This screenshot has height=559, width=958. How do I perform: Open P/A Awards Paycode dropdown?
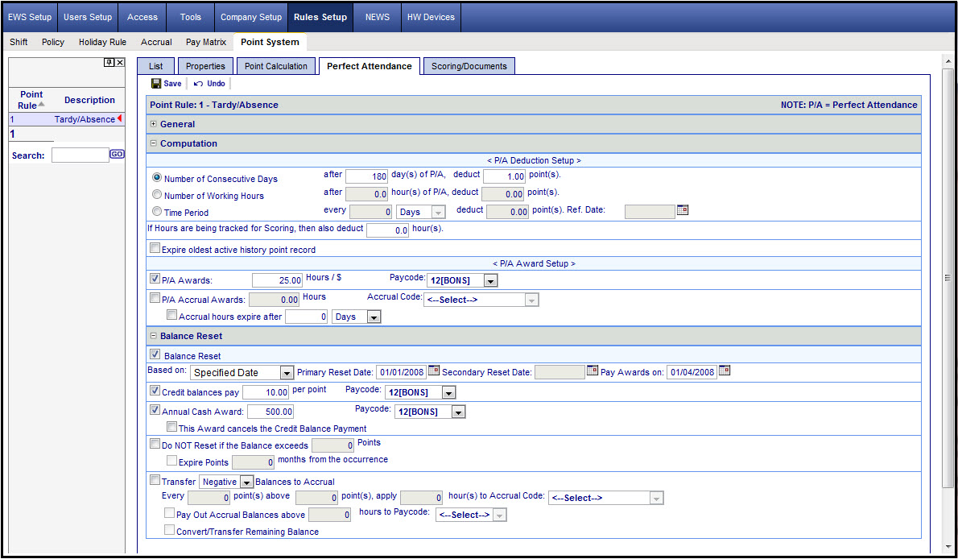490,281
